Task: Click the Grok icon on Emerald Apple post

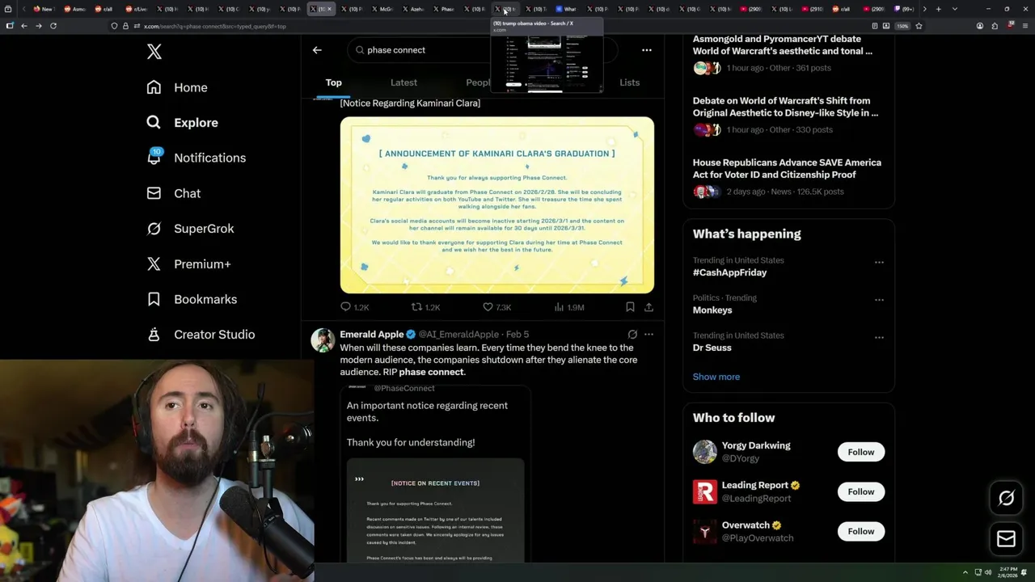Action: (x=632, y=334)
